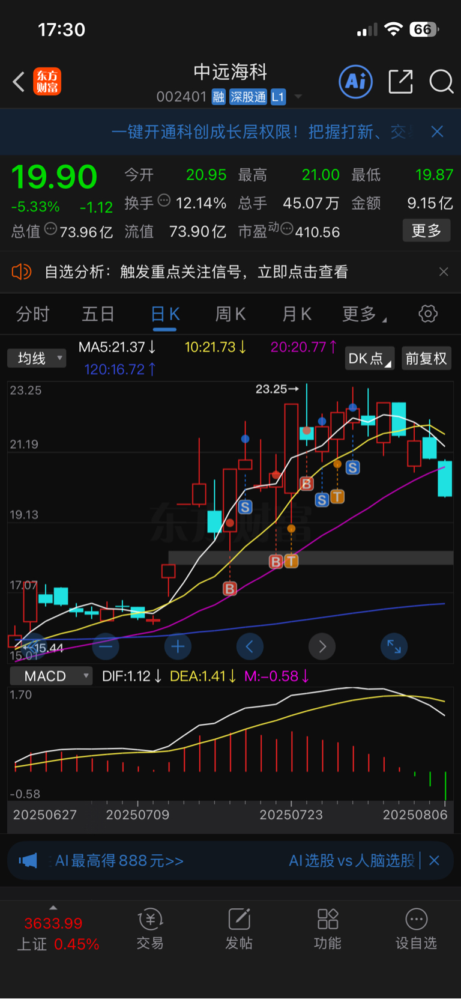Go back with the left chevron

tap(19, 82)
